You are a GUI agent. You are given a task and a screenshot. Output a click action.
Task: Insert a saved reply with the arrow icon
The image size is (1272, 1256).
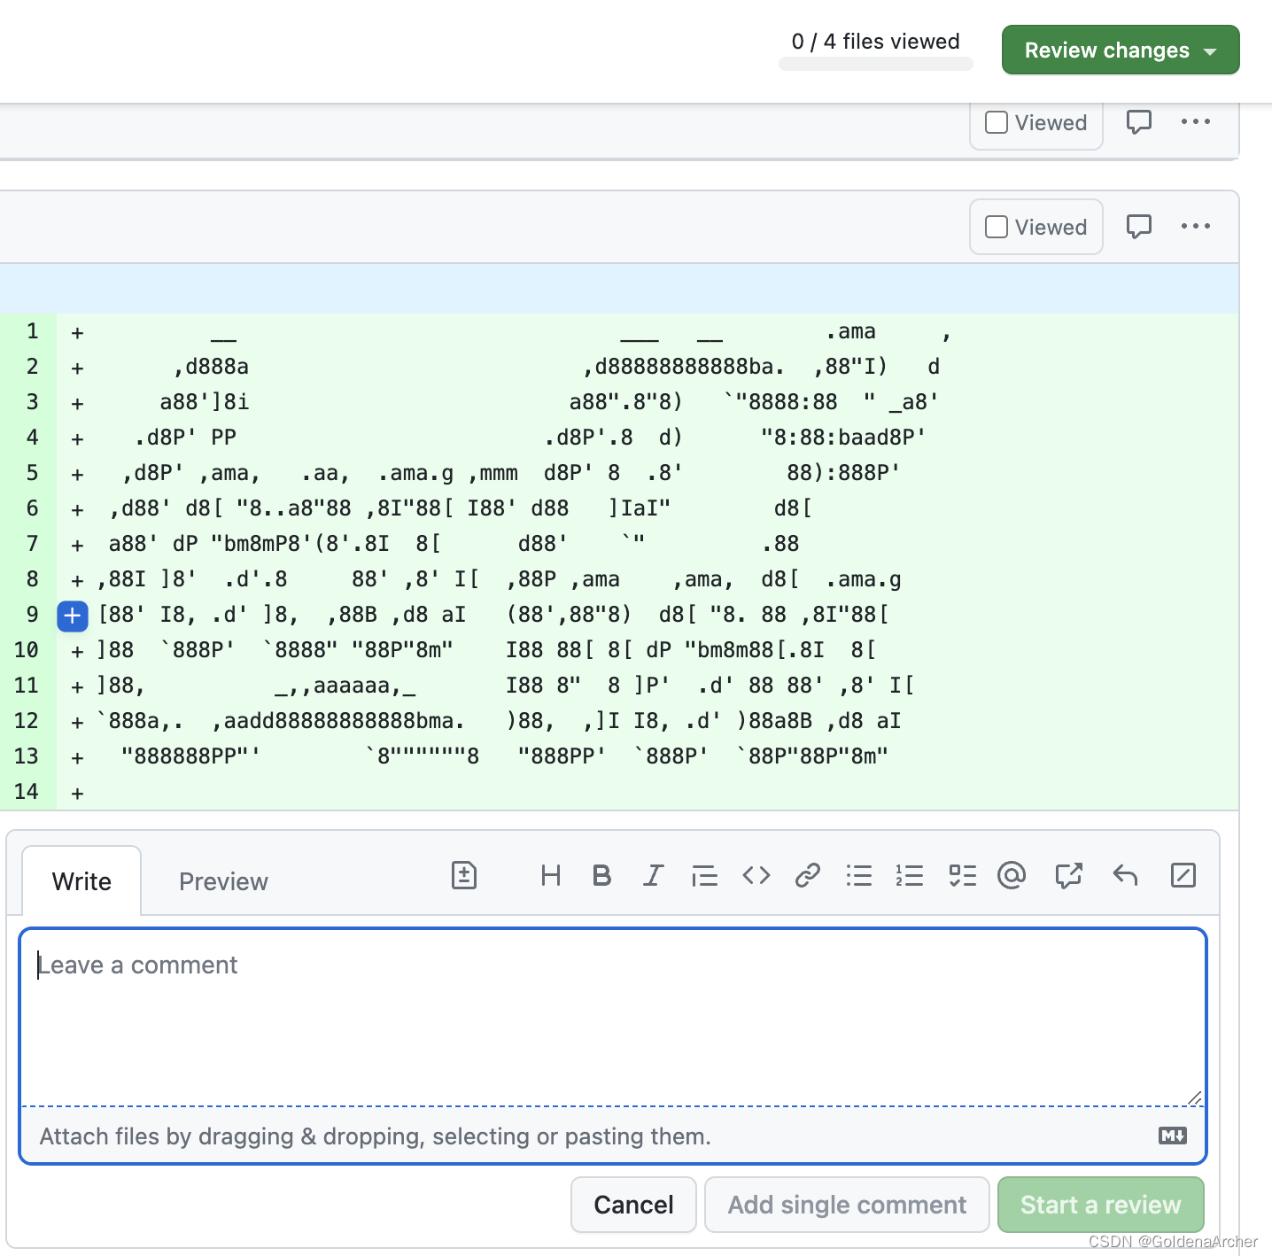(x=1125, y=876)
